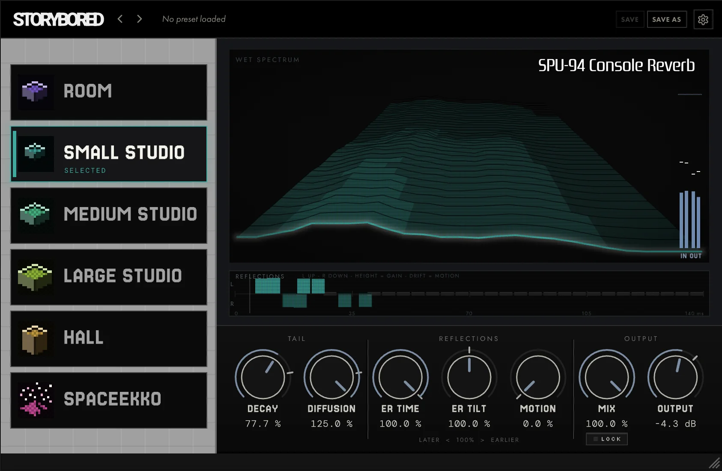Select the SMALL STUDIO reverb type
This screenshot has width=722, height=471.
tap(109, 154)
